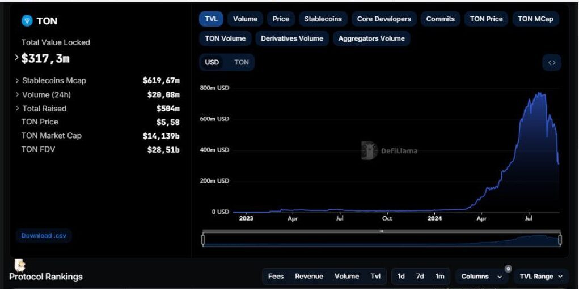The width and height of the screenshot is (579, 289).
Task: Click the $619,67m stablecoins value
Action: 161,80
